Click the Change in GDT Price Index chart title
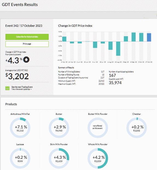Viewport: 157px width, 170px height. coord(75,26)
